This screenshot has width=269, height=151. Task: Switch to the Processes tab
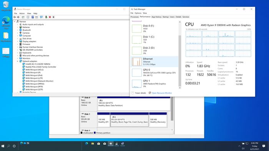[134, 17]
